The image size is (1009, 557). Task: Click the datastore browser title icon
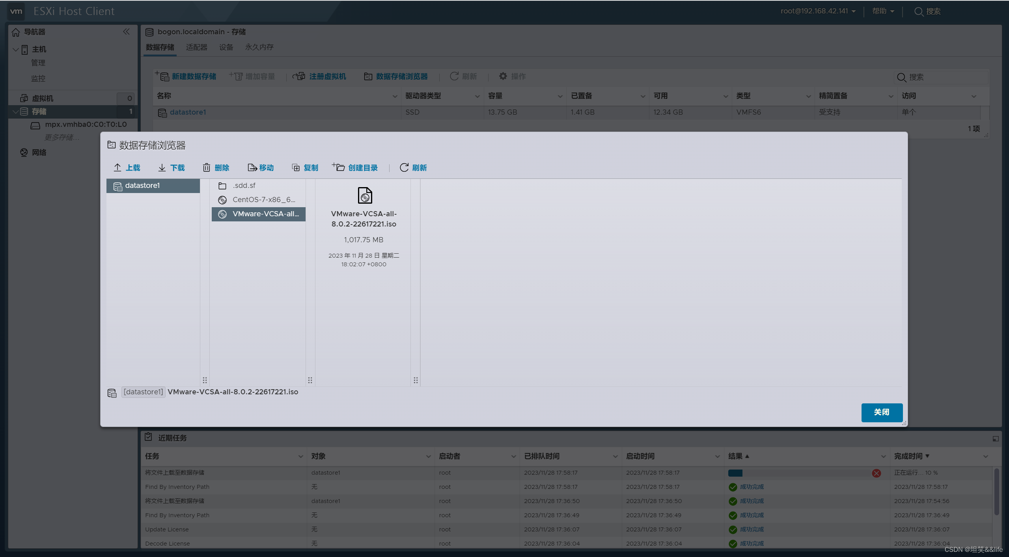click(112, 145)
